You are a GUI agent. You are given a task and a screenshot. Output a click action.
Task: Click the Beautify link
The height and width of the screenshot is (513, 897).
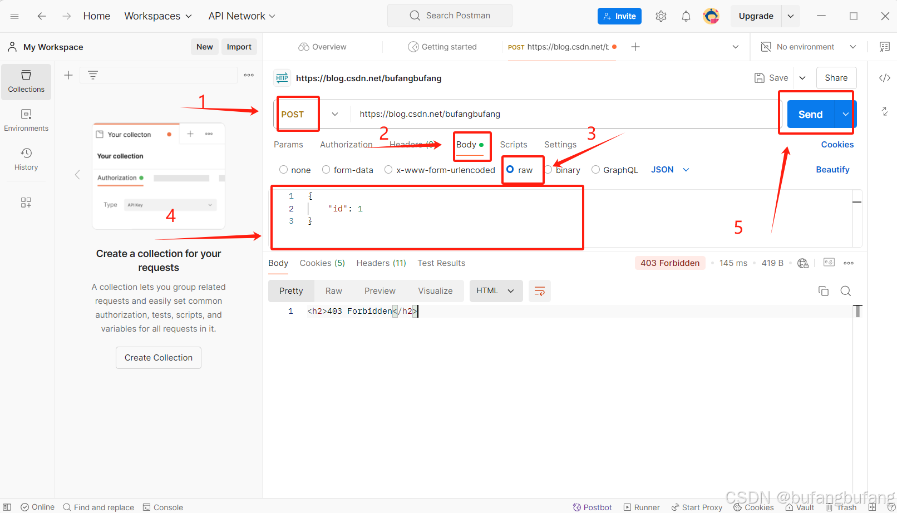tap(832, 170)
